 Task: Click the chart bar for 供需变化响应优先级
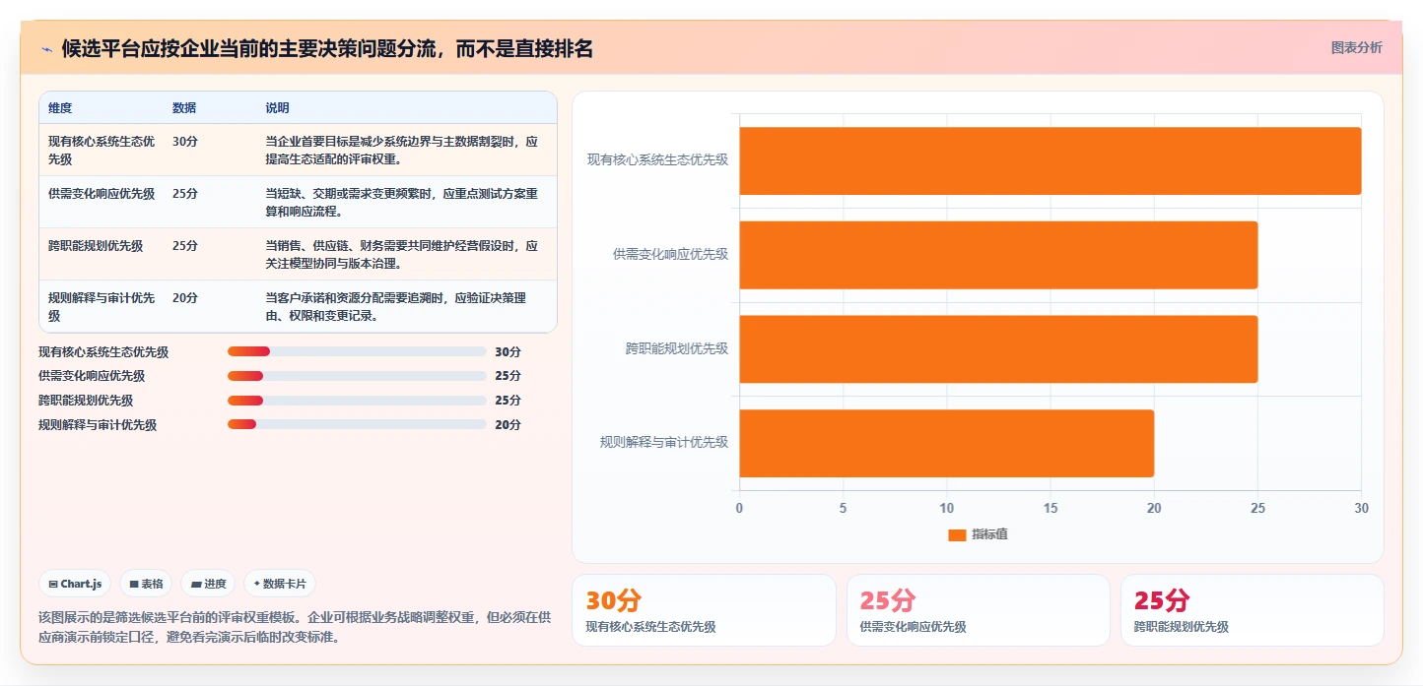coord(998,255)
